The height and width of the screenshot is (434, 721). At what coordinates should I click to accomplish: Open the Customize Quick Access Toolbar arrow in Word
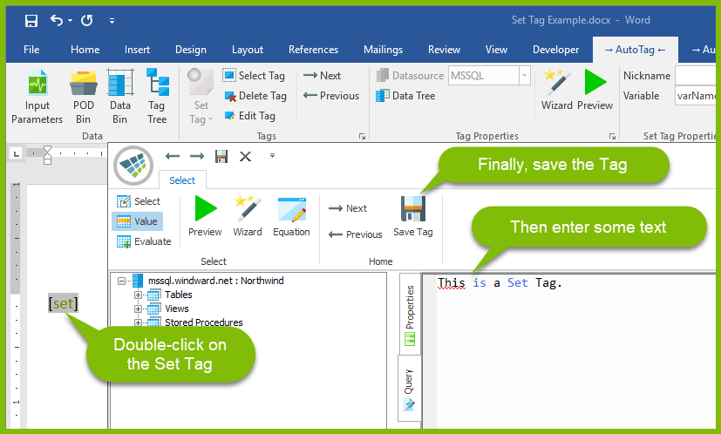112,21
